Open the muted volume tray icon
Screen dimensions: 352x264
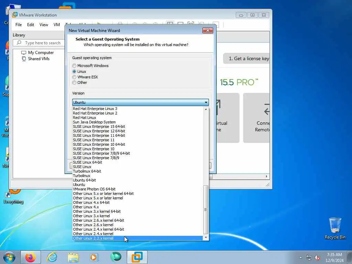click(317, 258)
